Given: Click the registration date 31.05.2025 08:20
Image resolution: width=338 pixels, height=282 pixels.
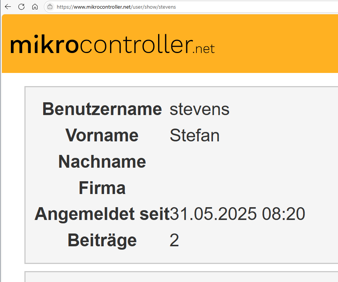Looking at the screenshot, I should (238, 214).
